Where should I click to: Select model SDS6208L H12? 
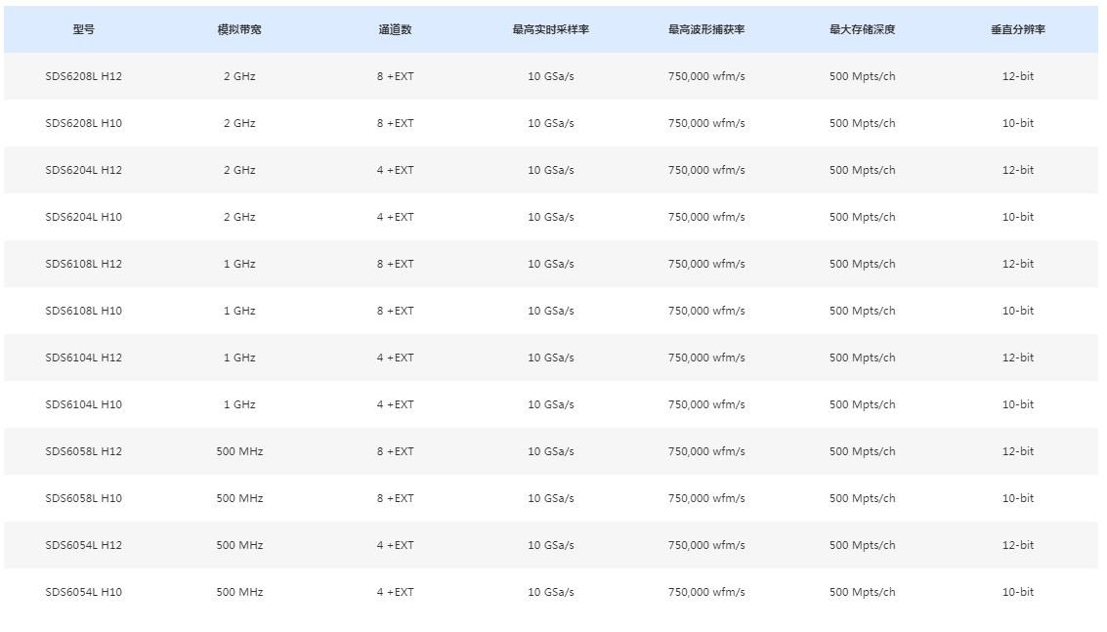tap(83, 76)
